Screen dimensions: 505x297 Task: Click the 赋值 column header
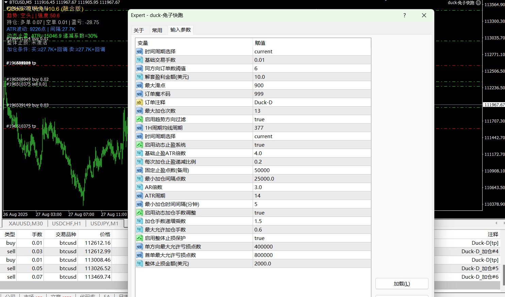[312, 43]
